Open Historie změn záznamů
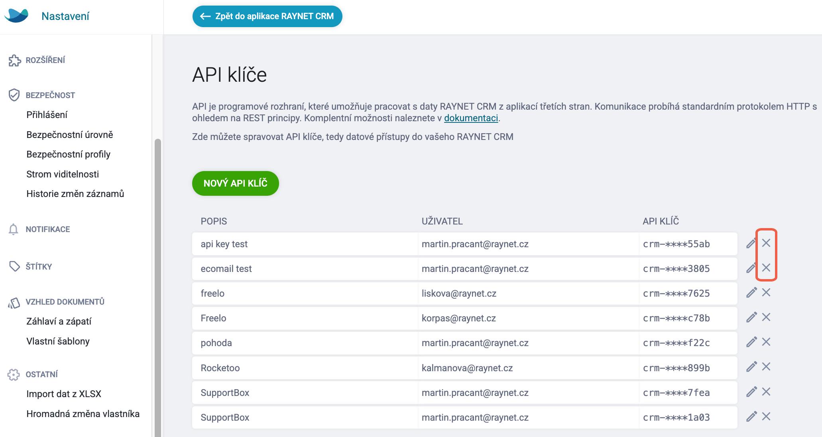The image size is (822, 437). (75, 194)
